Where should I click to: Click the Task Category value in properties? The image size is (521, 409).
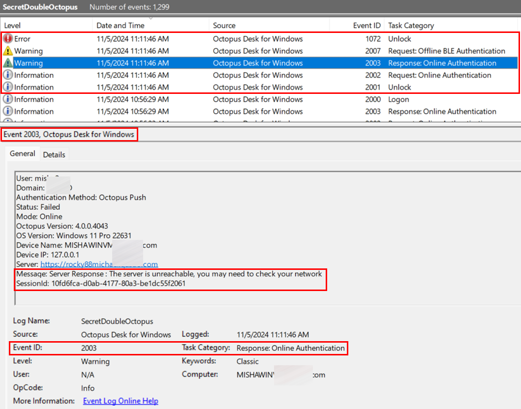tap(291, 348)
